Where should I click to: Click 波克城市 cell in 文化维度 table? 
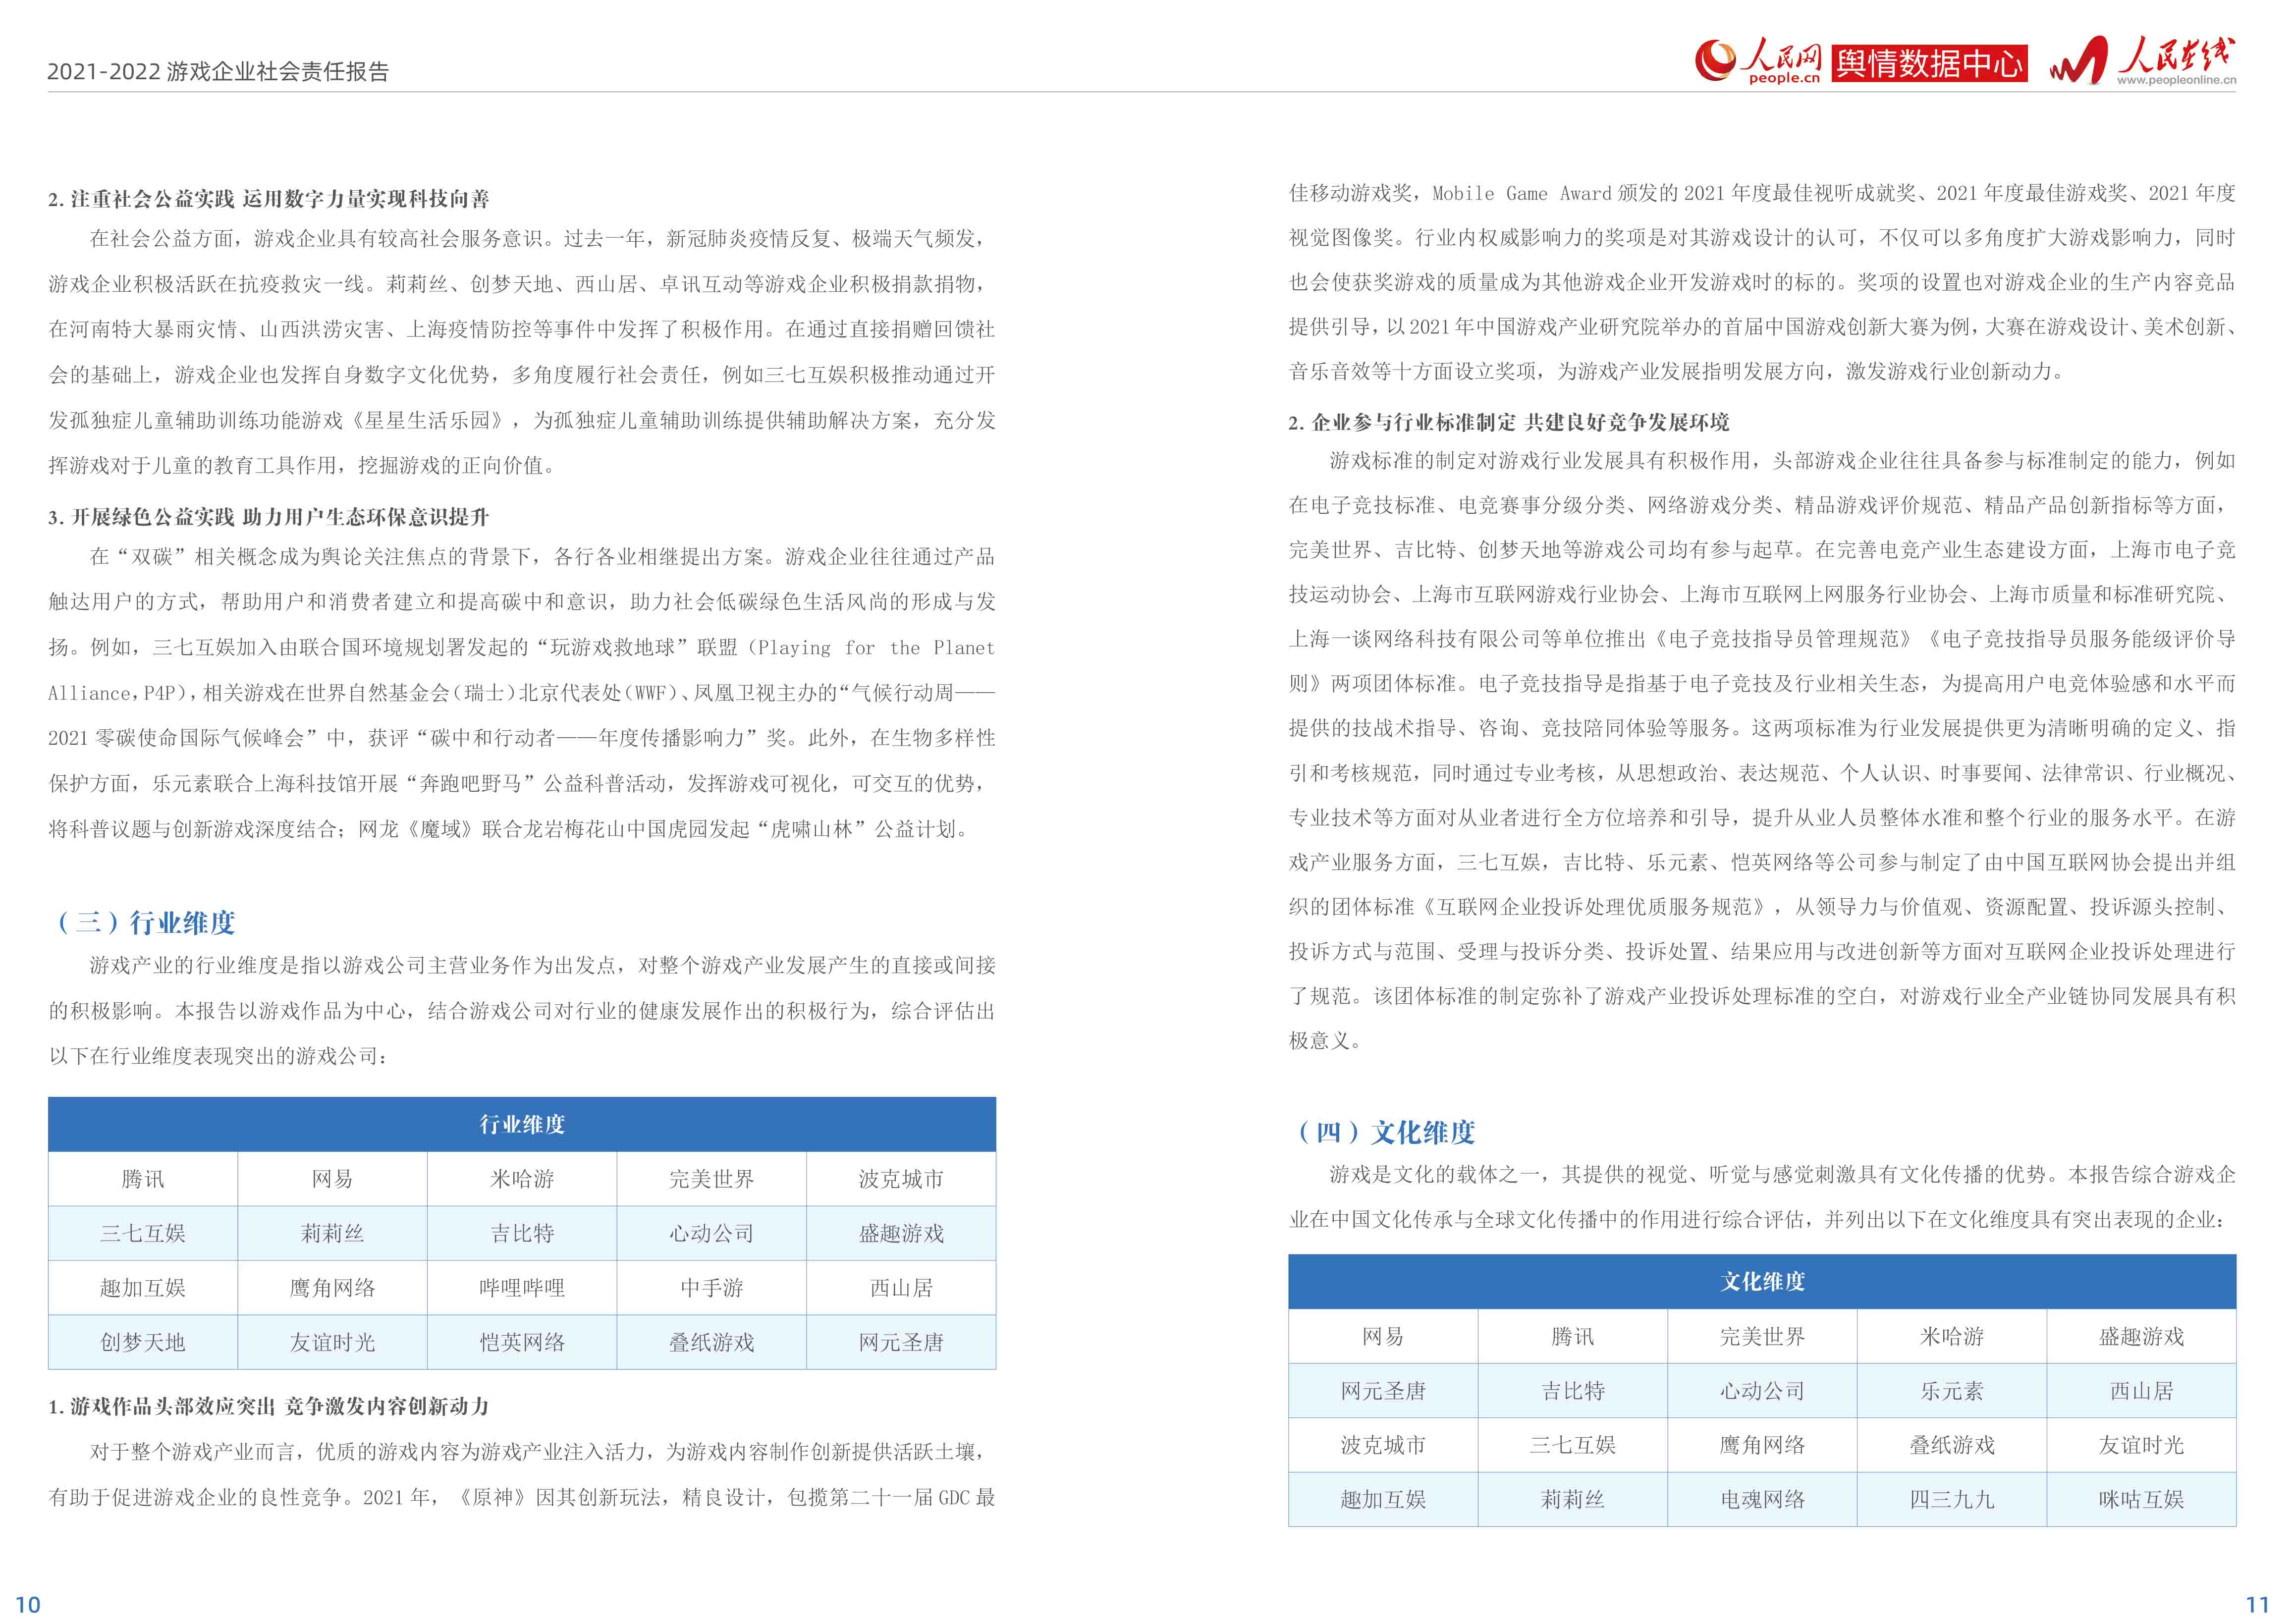pyautogui.click(x=1383, y=1445)
